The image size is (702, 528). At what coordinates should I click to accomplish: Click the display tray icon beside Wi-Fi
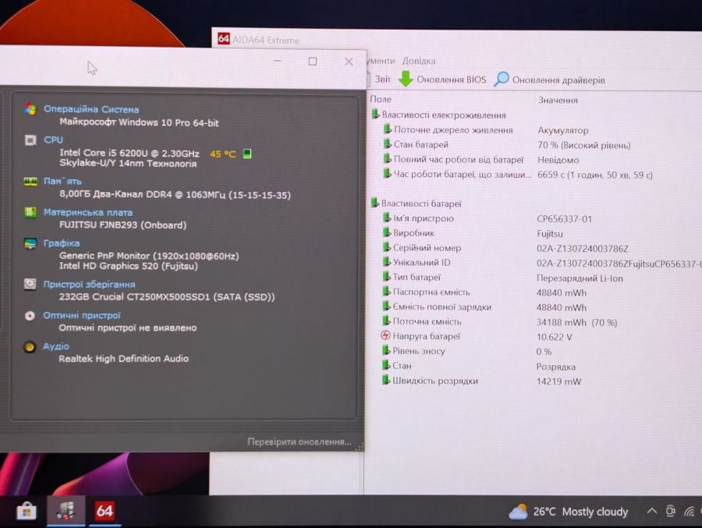[670, 511]
